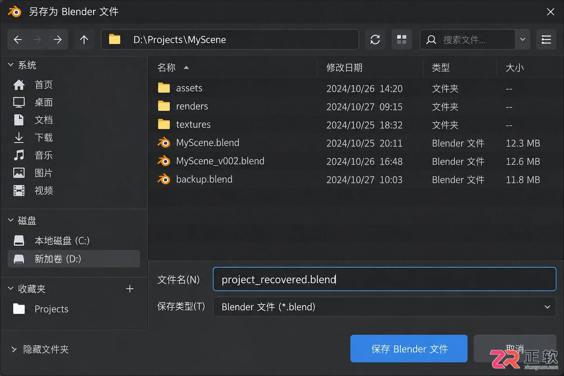Collapse the 收藏夹 section
This screenshot has width=564, height=376.
[x=11, y=289]
